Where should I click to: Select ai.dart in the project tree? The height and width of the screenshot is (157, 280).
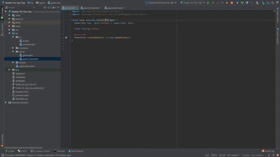26,41
